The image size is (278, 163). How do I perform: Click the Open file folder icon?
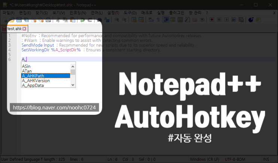(x=12, y=20)
